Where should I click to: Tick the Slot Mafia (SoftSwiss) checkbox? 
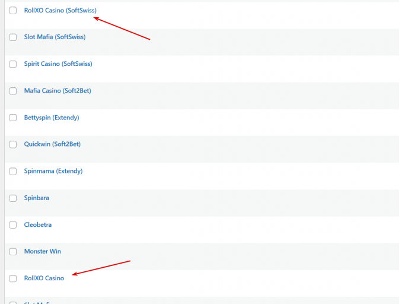[13, 37]
